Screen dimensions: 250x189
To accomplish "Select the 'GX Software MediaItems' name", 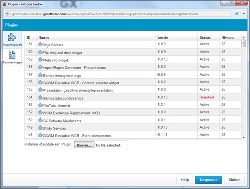I will click(x=62, y=121).
